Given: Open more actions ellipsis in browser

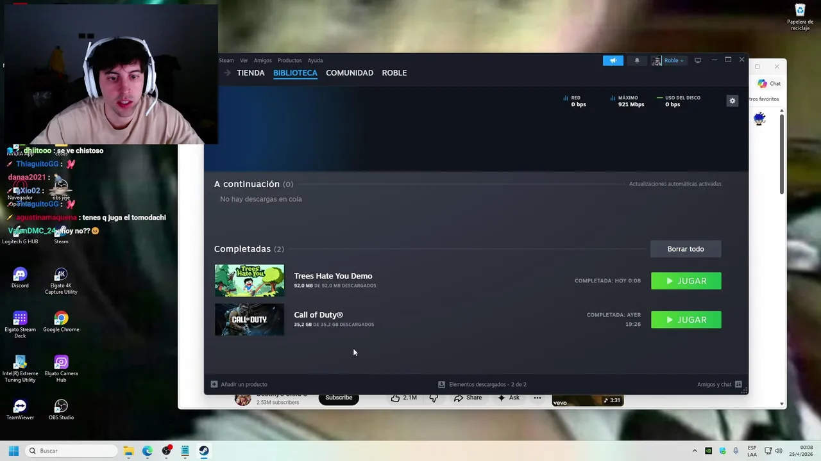Looking at the screenshot, I should click(537, 398).
